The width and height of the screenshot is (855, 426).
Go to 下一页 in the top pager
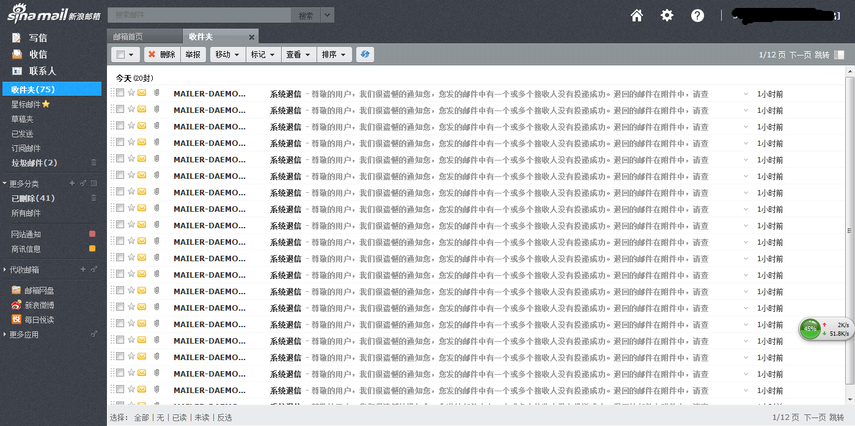coord(800,55)
